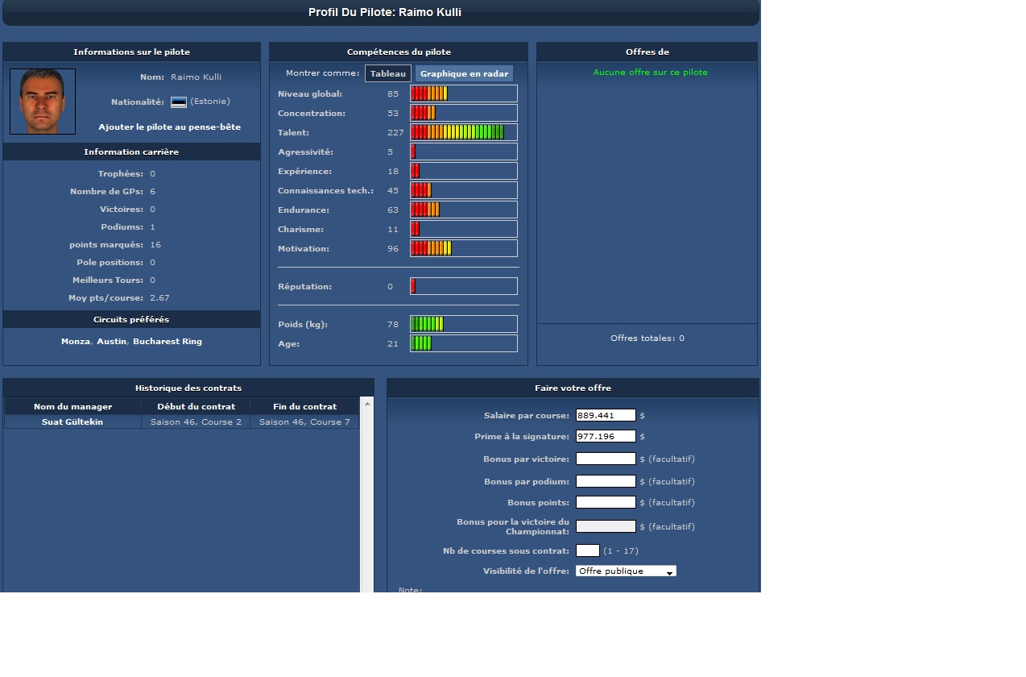
Task: Focus the Bonus par podium field
Action: click(606, 481)
